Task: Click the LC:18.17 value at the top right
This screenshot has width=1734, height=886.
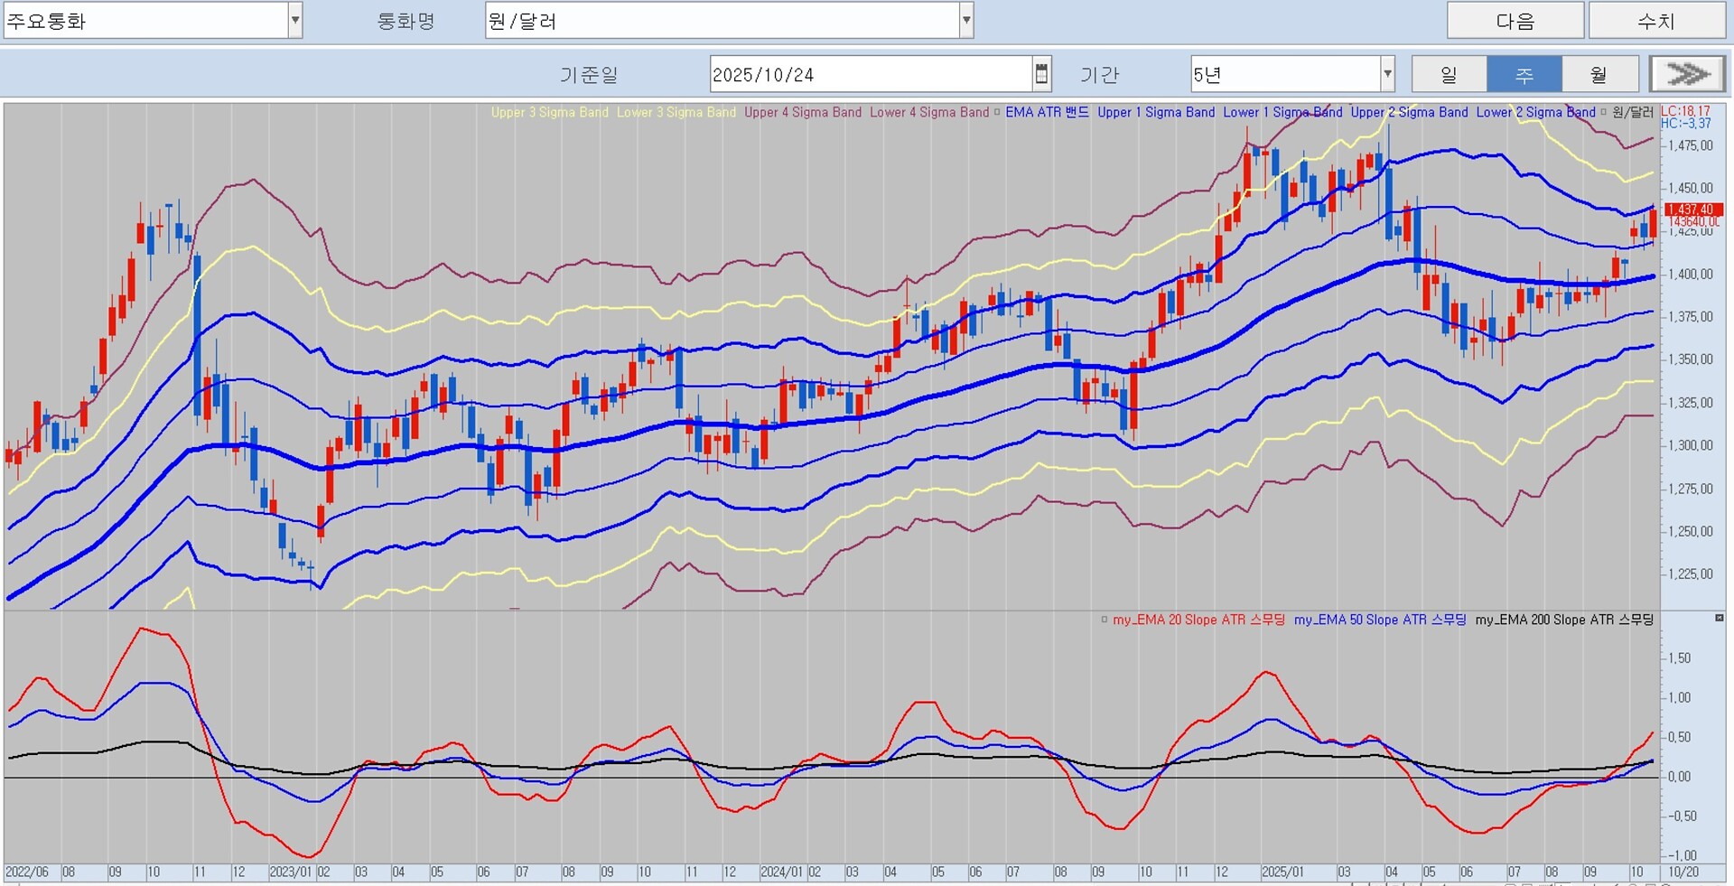Action: click(x=1686, y=111)
